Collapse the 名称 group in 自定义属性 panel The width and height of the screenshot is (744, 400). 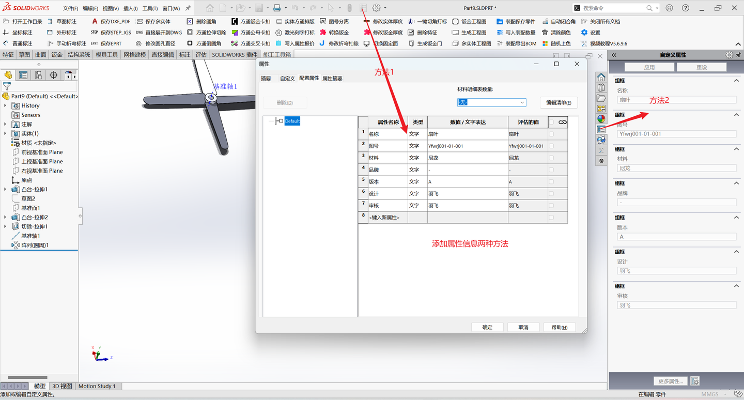(737, 80)
